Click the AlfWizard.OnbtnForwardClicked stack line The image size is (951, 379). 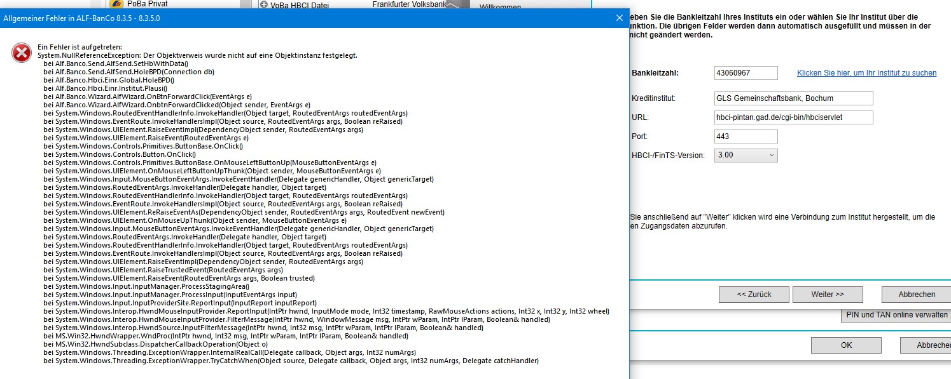tap(177, 105)
